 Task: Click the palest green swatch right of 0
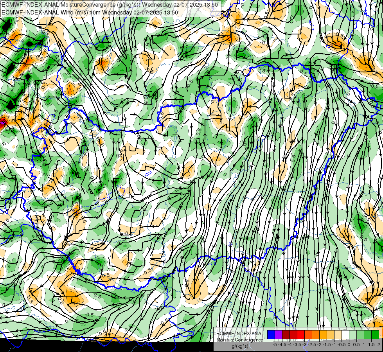(353, 334)
